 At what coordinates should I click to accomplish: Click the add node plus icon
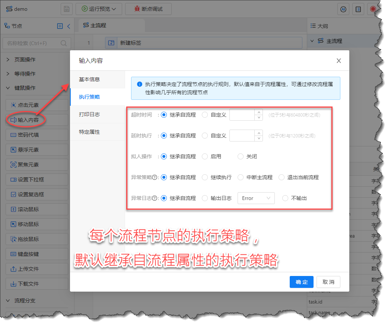click(60, 26)
